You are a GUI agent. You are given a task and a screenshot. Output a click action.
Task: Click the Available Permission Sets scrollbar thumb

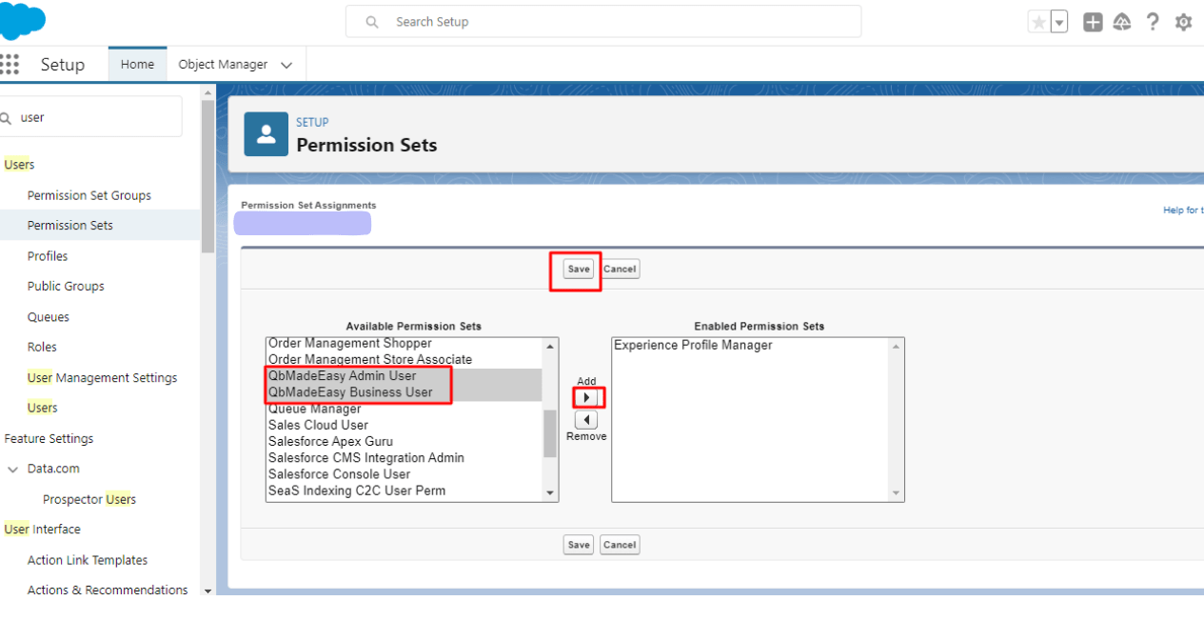point(549,433)
